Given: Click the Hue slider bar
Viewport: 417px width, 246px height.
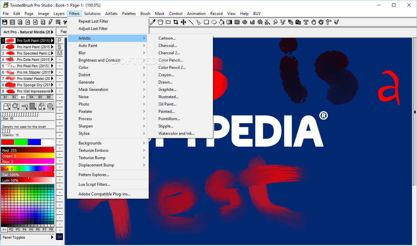Looking at the screenshot, I should click(x=28, y=169).
